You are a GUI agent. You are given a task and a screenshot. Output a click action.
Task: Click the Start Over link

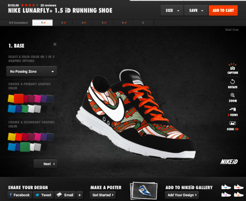coord(232,30)
